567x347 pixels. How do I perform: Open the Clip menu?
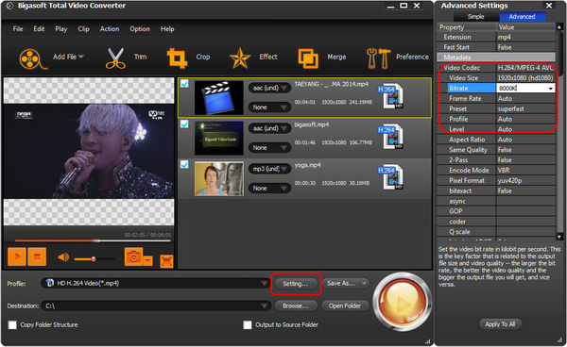83,29
